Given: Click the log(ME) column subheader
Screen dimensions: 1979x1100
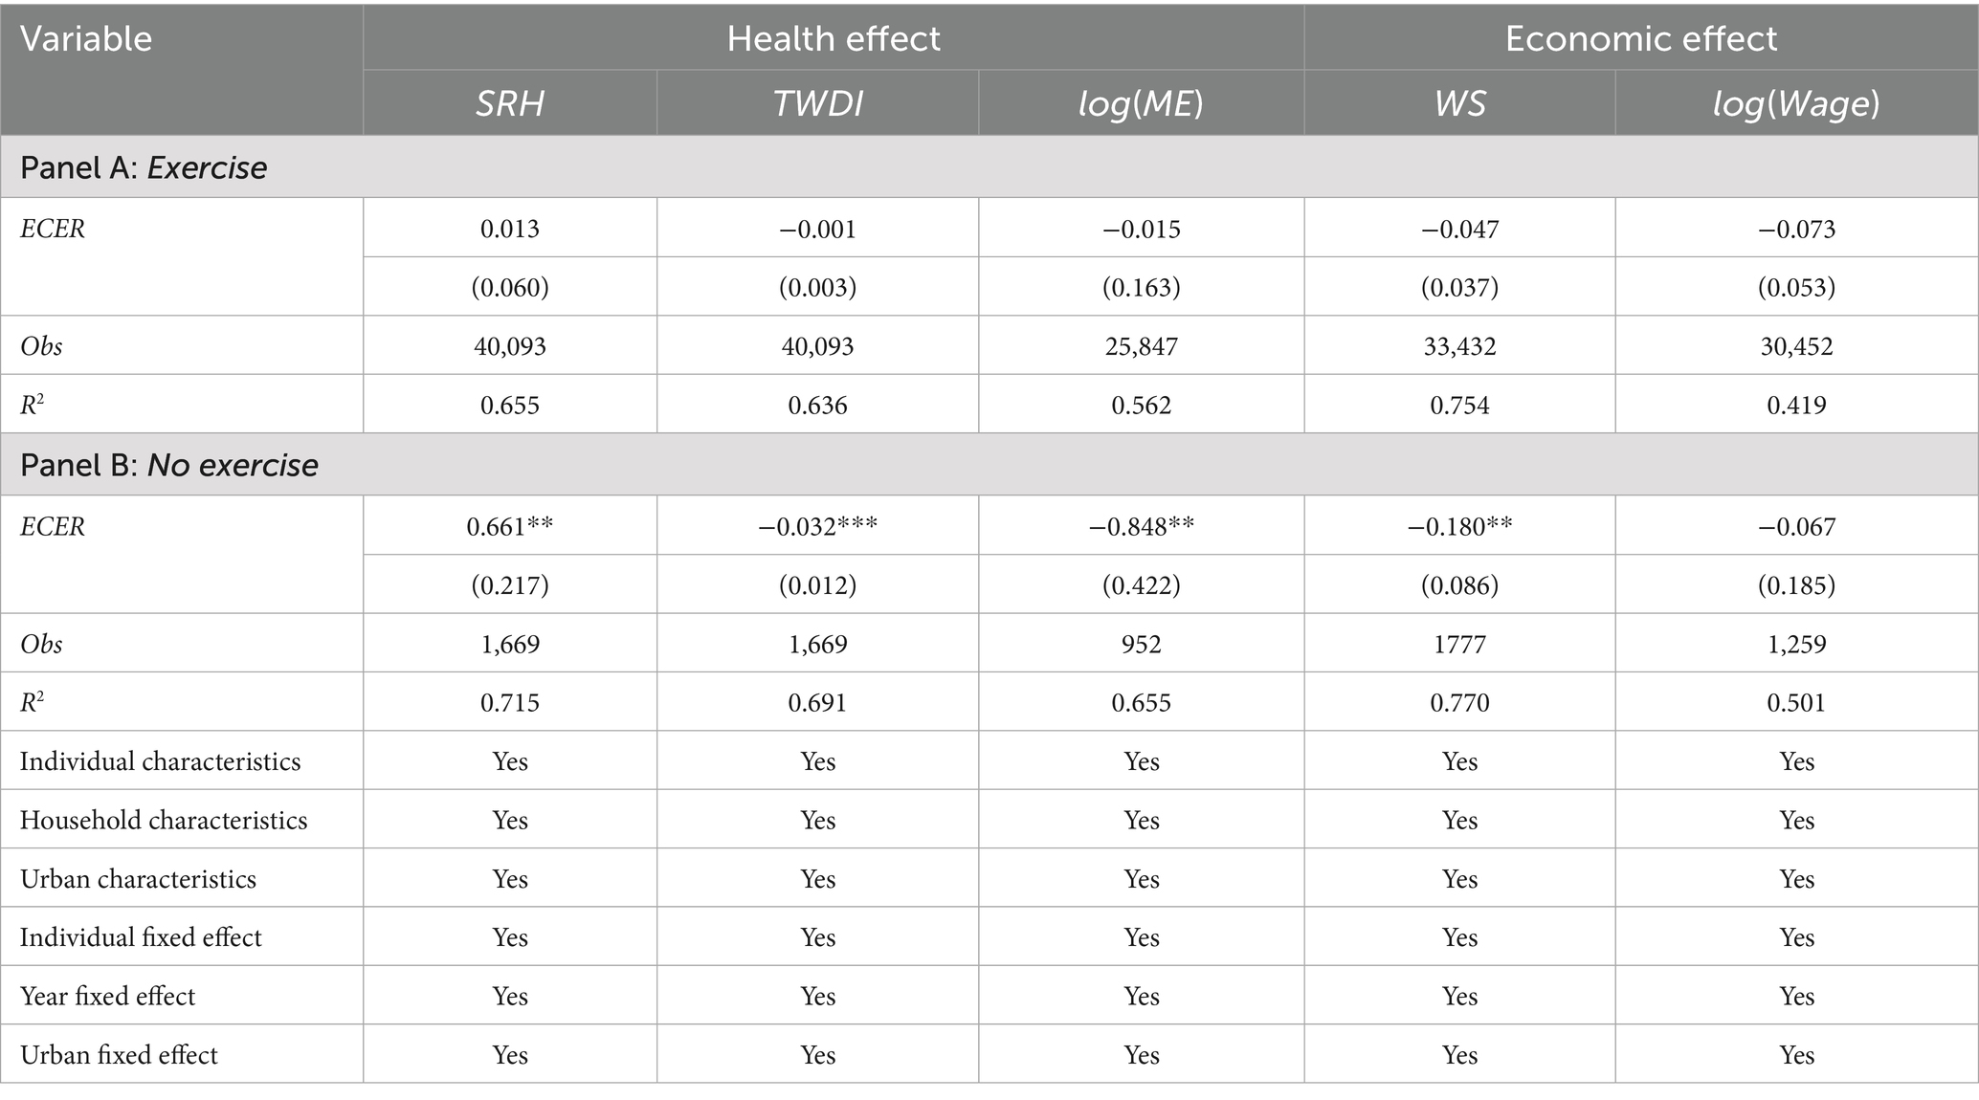Looking at the screenshot, I should click(1141, 103).
